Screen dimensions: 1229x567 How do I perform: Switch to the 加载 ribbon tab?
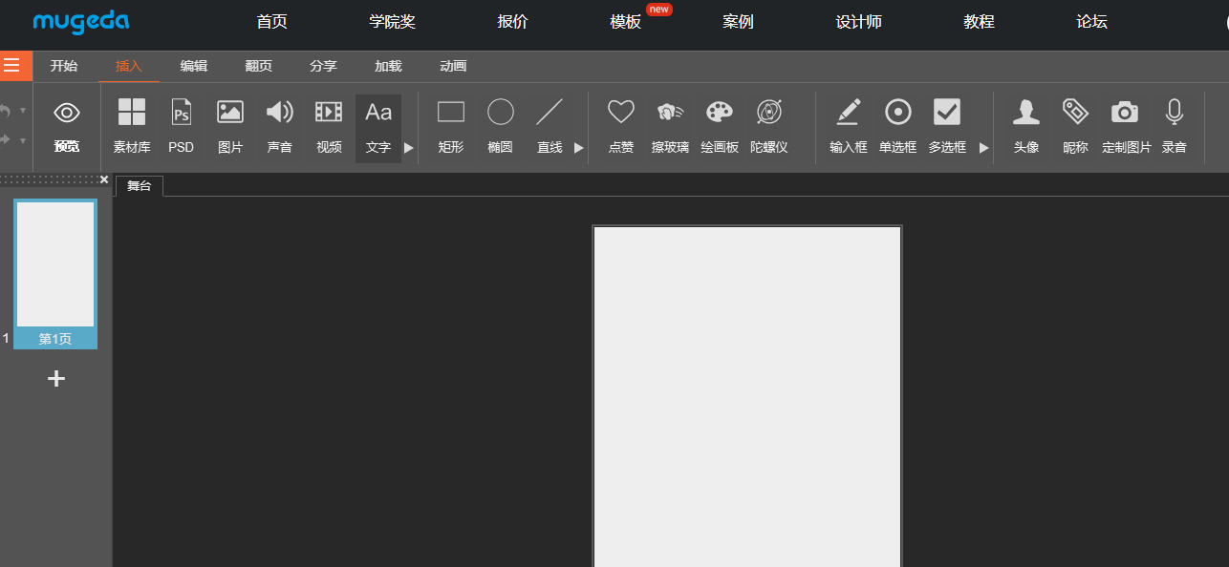388,66
